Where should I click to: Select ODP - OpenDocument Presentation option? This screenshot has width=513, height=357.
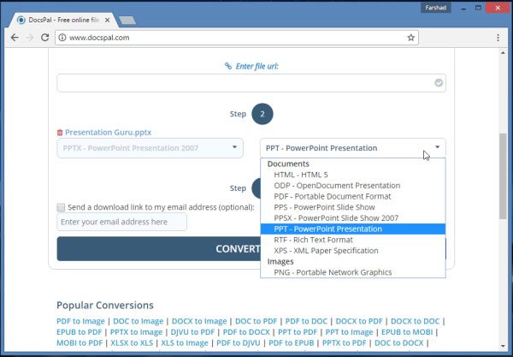click(x=352, y=186)
